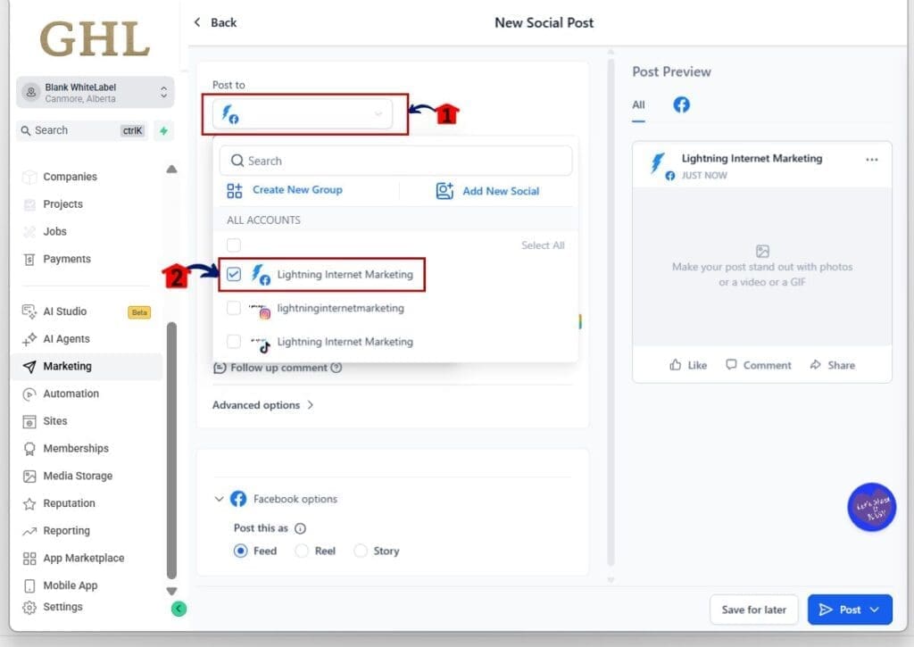Click the App Marketplace grid icon

(29, 559)
